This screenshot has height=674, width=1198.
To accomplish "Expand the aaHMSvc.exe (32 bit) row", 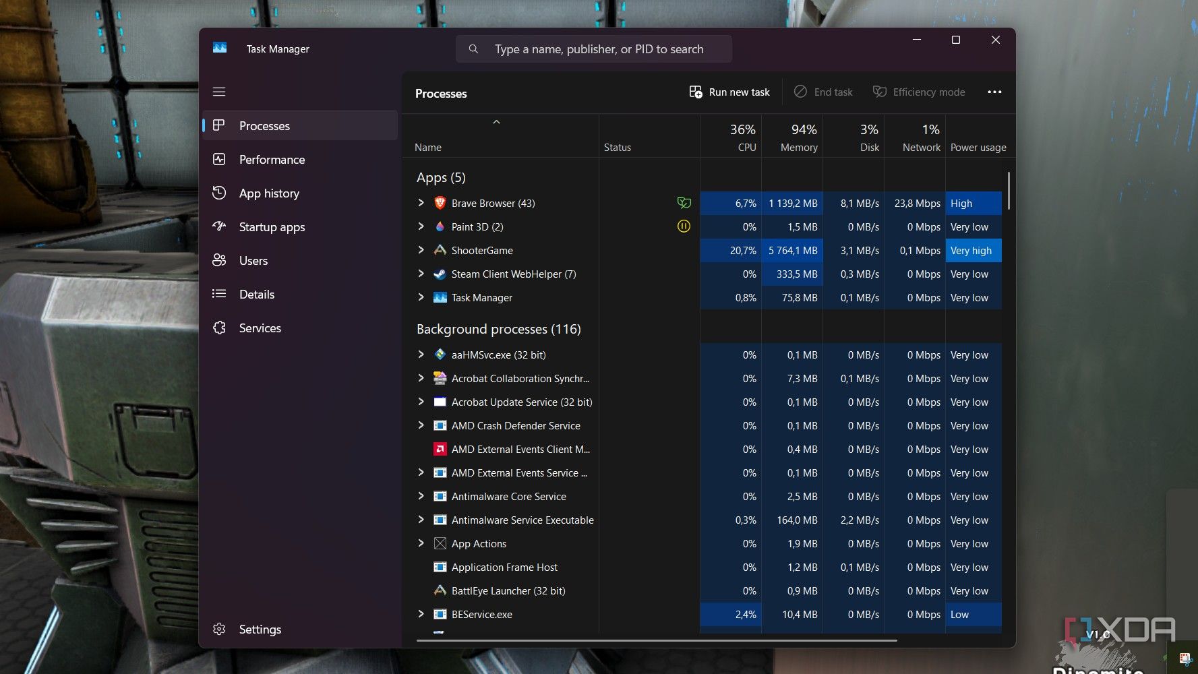I will coord(421,355).
